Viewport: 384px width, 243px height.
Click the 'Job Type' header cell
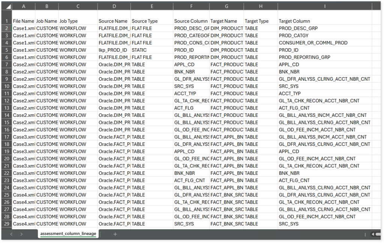tap(69, 21)
